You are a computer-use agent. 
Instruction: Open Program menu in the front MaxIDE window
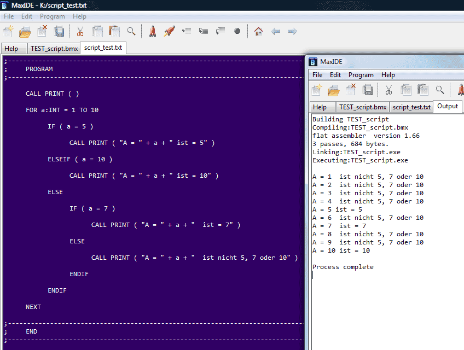point(361,75)
